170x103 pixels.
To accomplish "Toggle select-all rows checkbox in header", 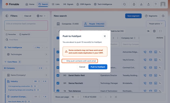I will pyautogui.click(x=58, y=38).
